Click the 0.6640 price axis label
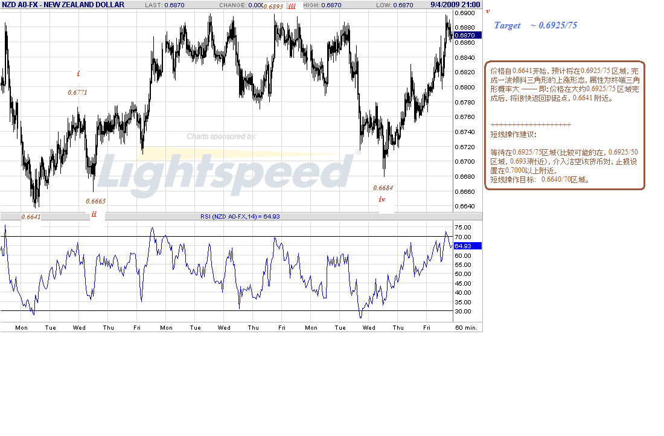The width and height of the screenshot is (664, 436). [465, 207]
